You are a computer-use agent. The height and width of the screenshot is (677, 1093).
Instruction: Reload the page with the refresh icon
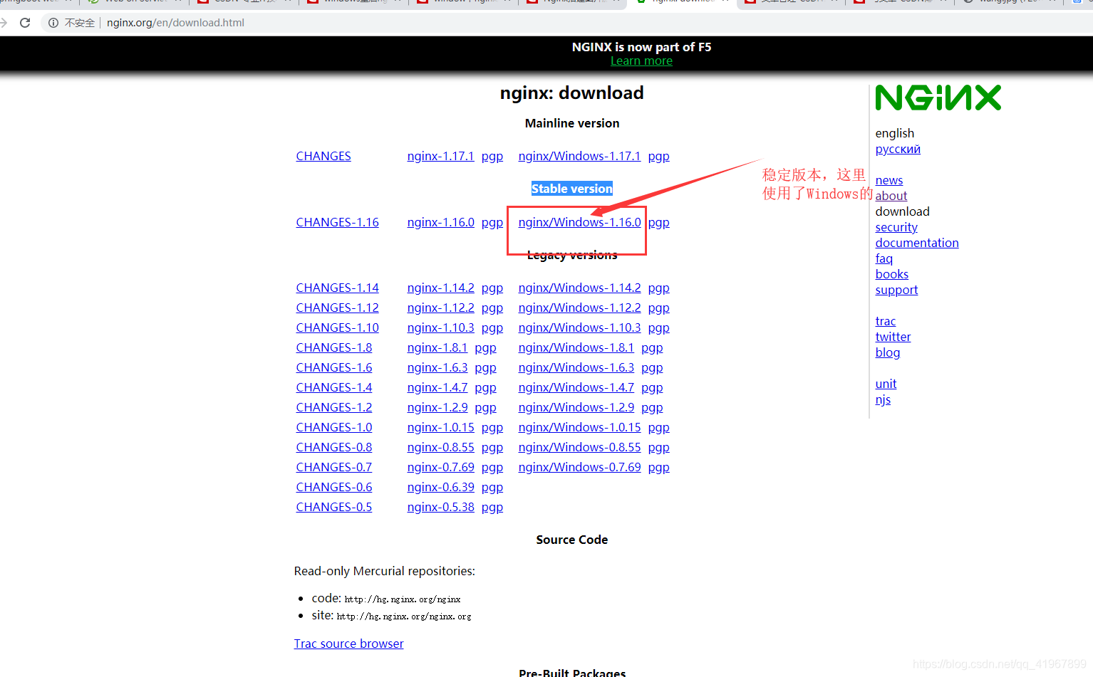[25, 23]
